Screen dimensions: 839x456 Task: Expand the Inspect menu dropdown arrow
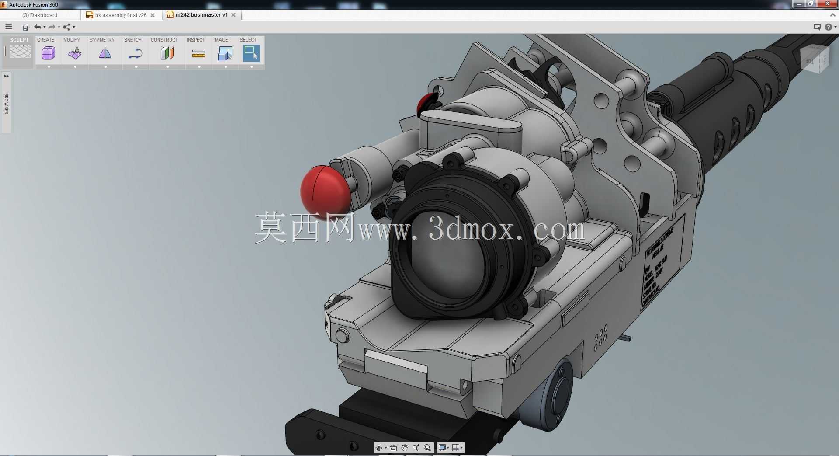pyautogui.click(x=199, y=67)
